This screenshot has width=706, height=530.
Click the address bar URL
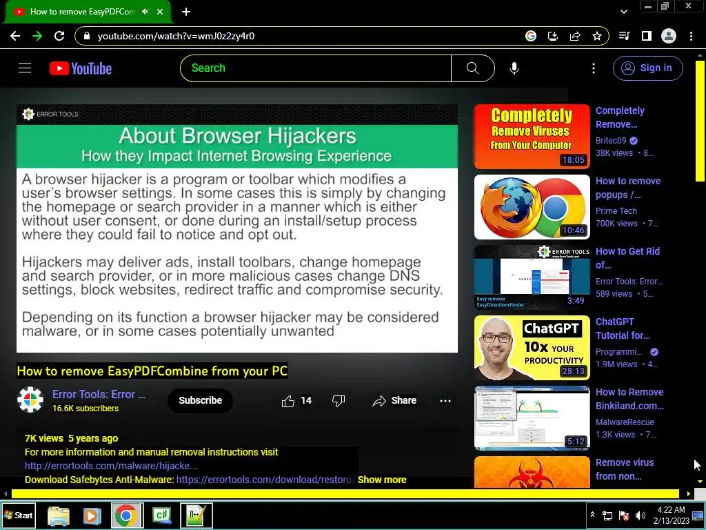[x=176, y=36]
